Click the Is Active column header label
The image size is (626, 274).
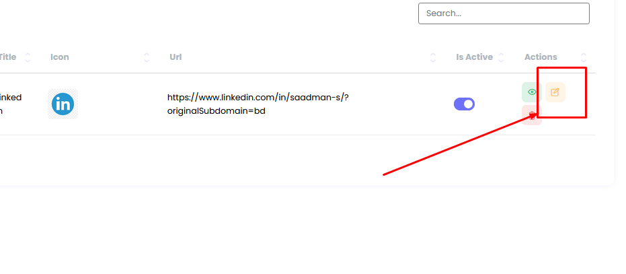point(474,57)
